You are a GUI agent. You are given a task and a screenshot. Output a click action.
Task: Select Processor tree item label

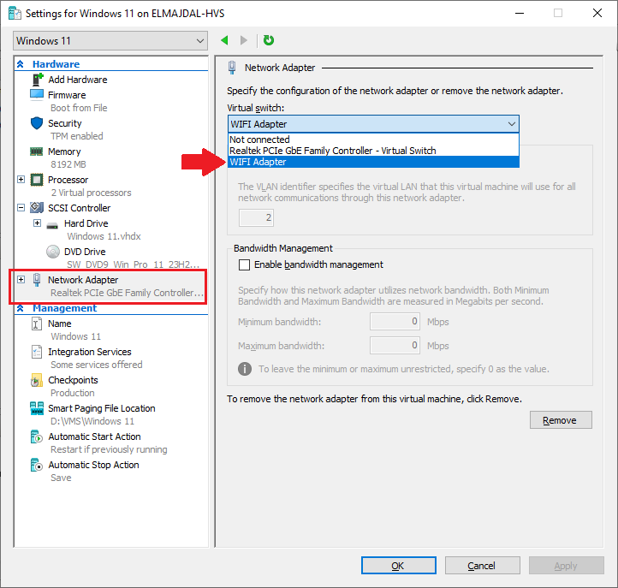(x=68, y=180)
